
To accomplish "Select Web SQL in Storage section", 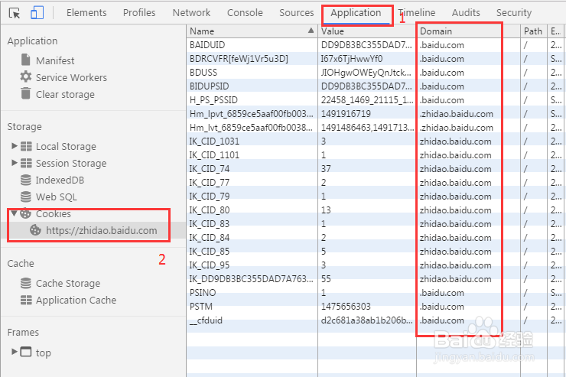I will 57,197.
